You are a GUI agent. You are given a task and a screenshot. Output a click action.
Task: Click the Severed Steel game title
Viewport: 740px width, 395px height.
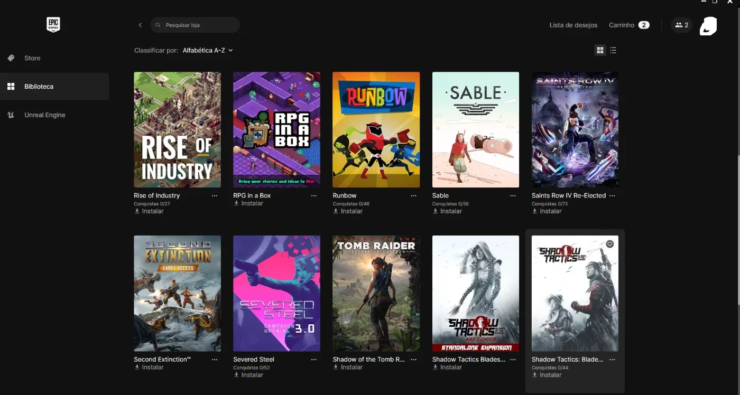click(x=254, y=359)
